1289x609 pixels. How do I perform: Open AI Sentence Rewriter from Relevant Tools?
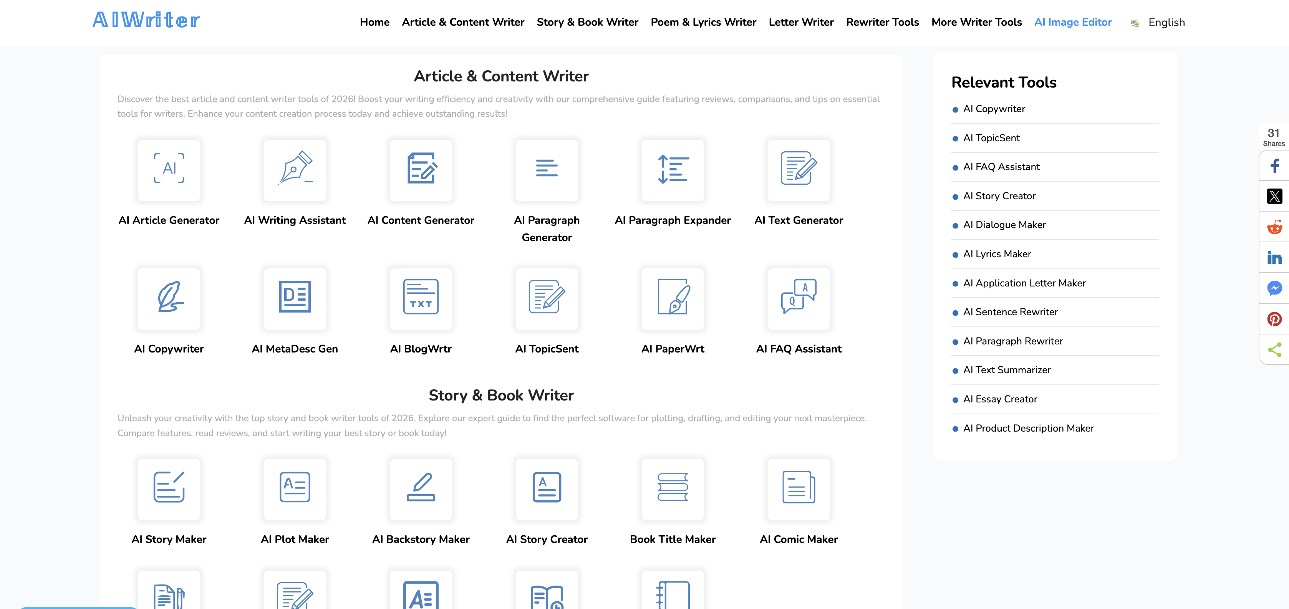pos(1011,312)
